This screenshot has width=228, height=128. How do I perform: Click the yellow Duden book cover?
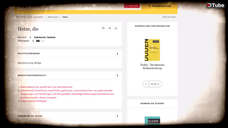152,50
